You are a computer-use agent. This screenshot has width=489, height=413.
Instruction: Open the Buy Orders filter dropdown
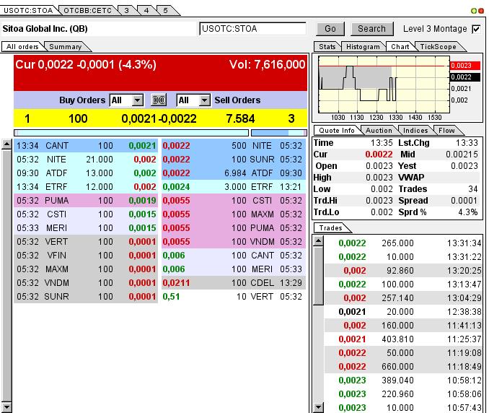pos(137,100)
